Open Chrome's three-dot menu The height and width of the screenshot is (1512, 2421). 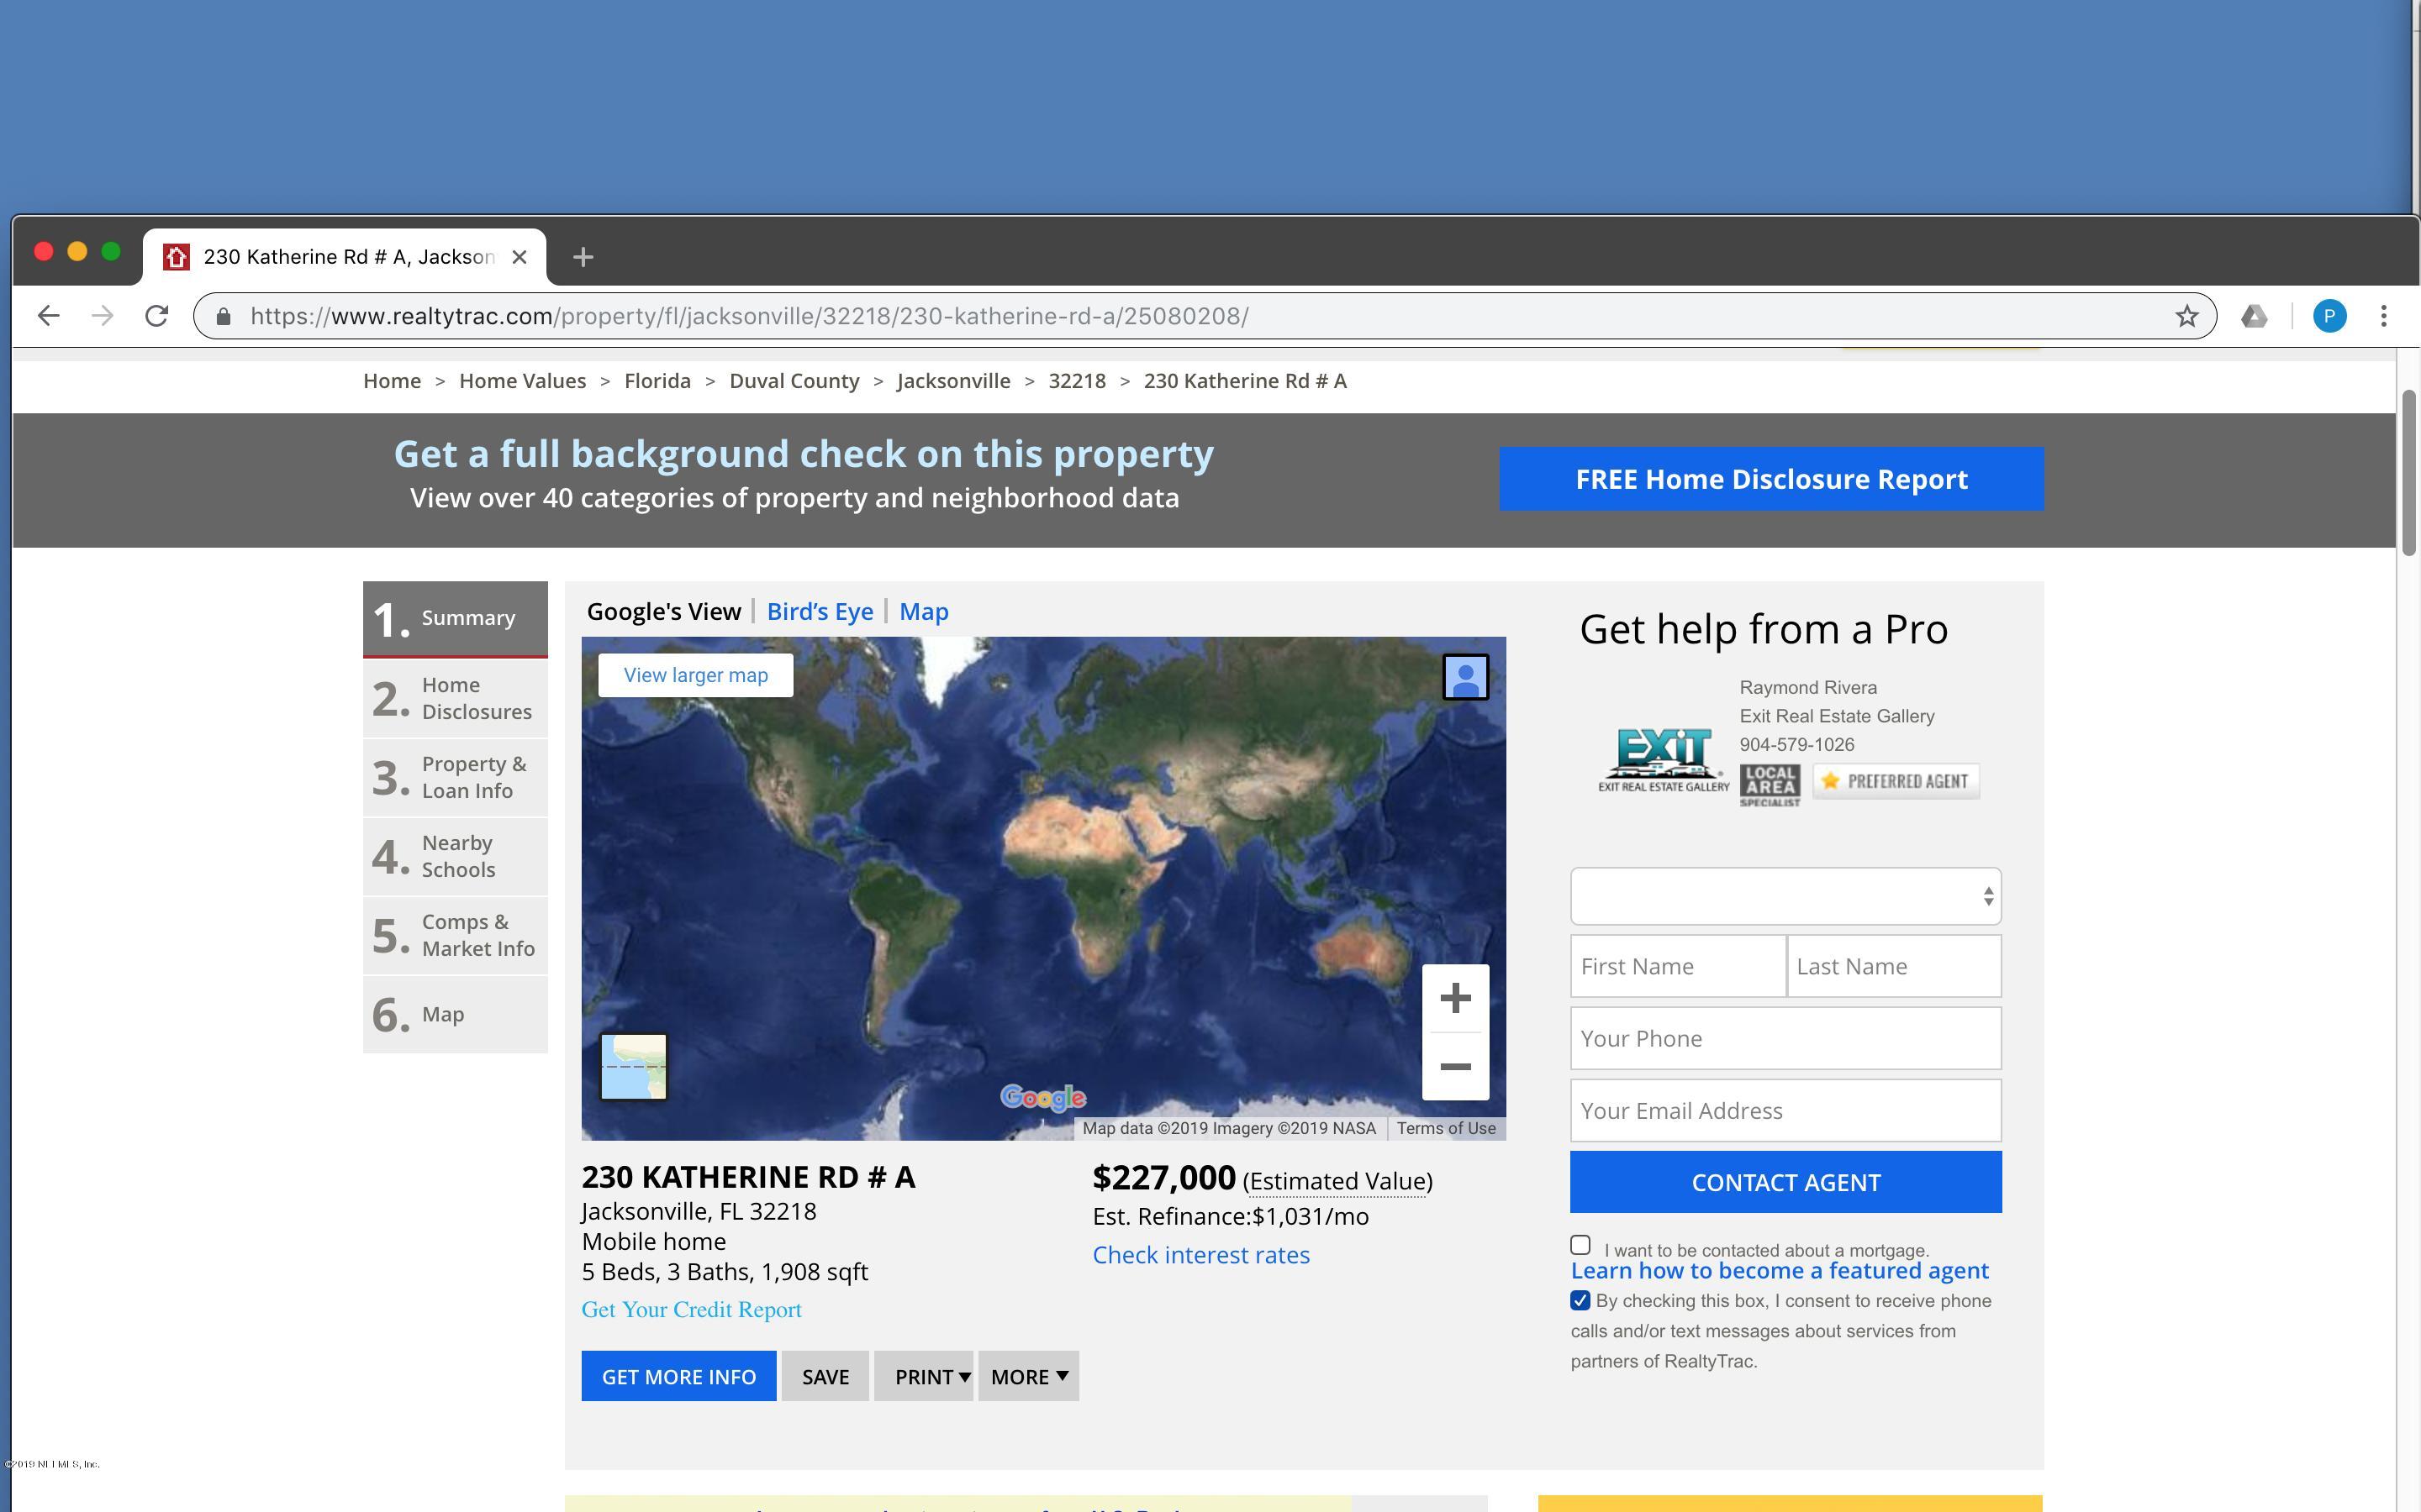click(x=2384, y=316)
